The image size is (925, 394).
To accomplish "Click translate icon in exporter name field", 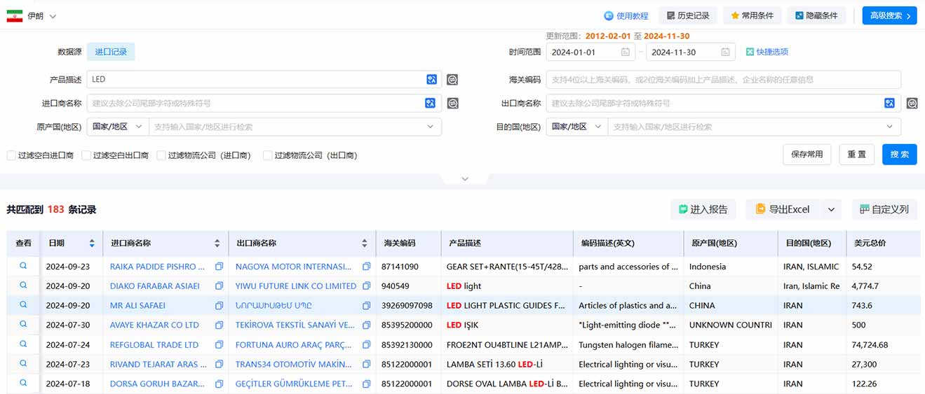I will (x=889, y=104).
